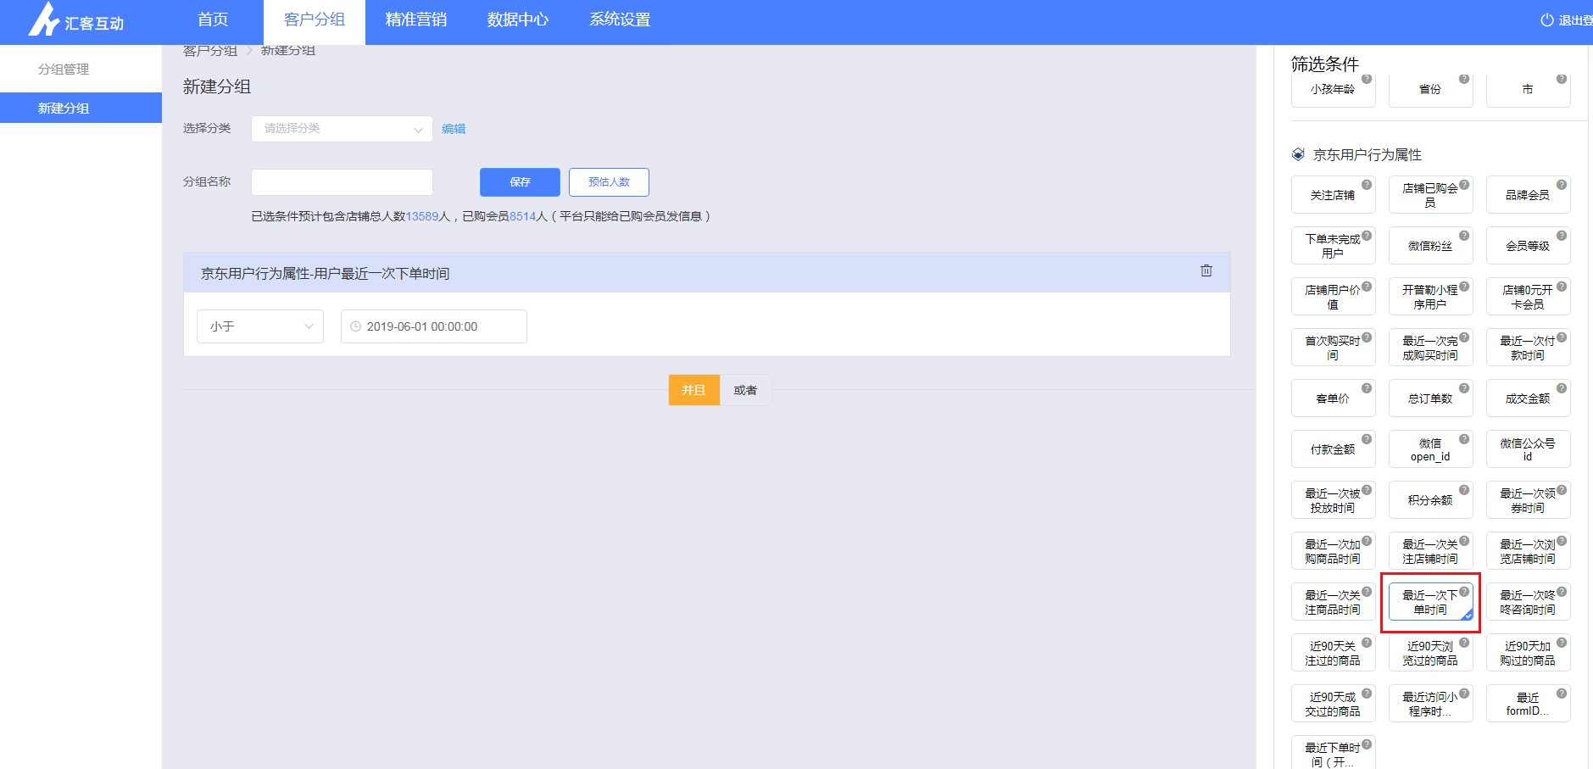Click the help icon on 付款金额
1593x769 pixels.
[1367, 439]
